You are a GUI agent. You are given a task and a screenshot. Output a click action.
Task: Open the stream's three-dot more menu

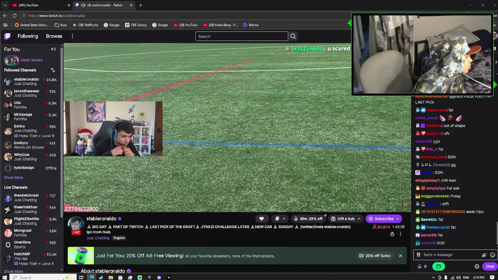(x=400, y=234)
